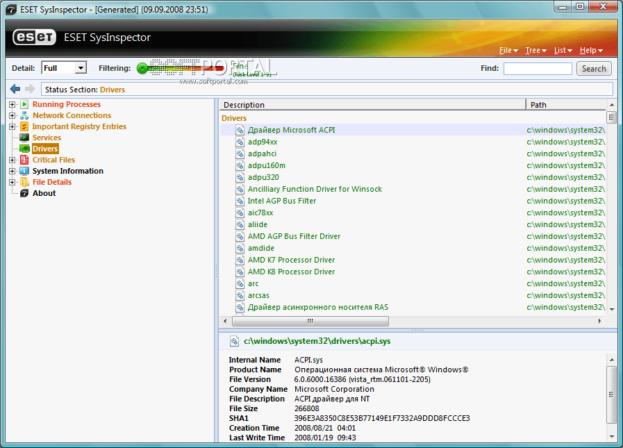Click the Critical Files document icon

pyautogui.click(x=24, y=160)
